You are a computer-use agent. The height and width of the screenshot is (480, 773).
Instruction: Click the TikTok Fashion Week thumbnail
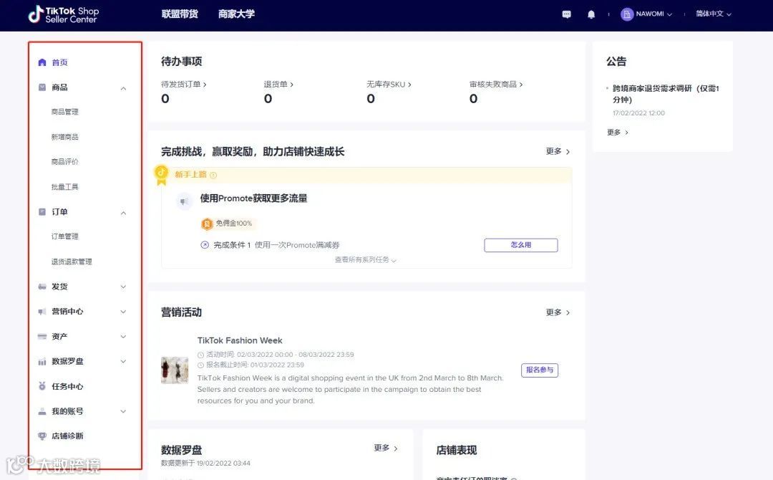click(175, 370)
